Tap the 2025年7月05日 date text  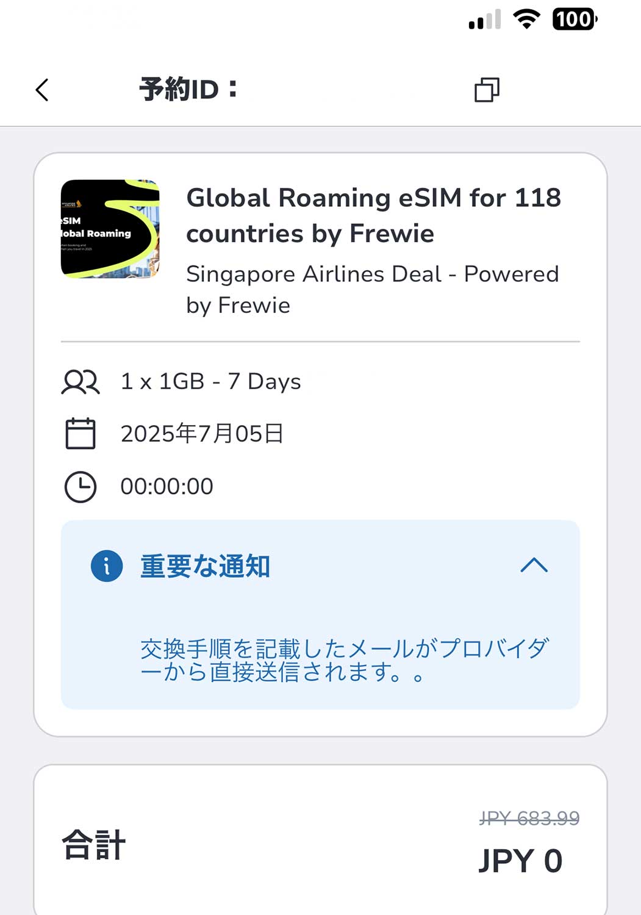202,434
